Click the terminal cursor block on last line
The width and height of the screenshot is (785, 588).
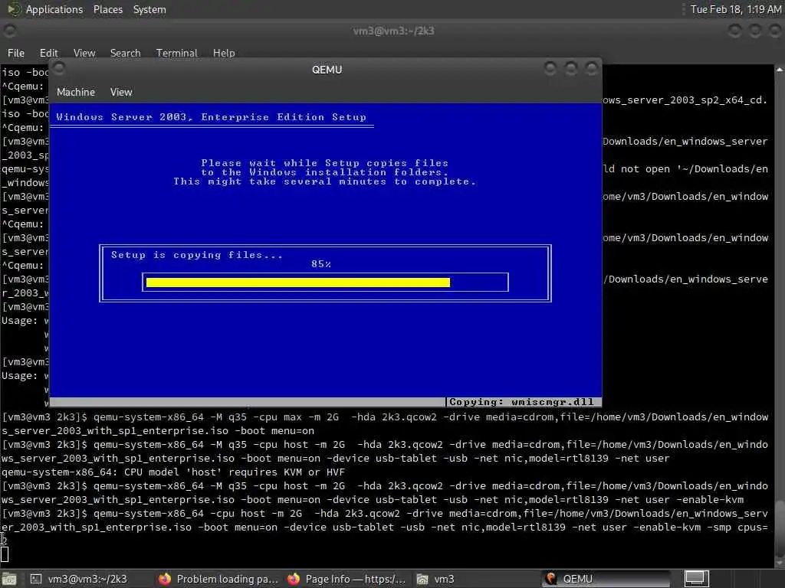coord(5,554)
